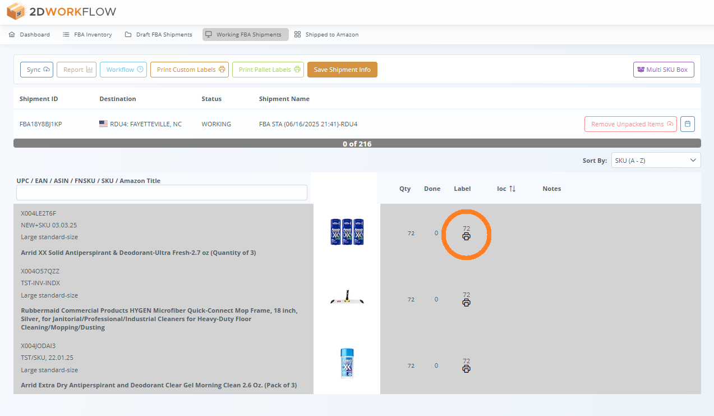The width and height of the screenshot is (714, 416).
Task: Open the Workflow dropdown button
Action: pos(123,70)
